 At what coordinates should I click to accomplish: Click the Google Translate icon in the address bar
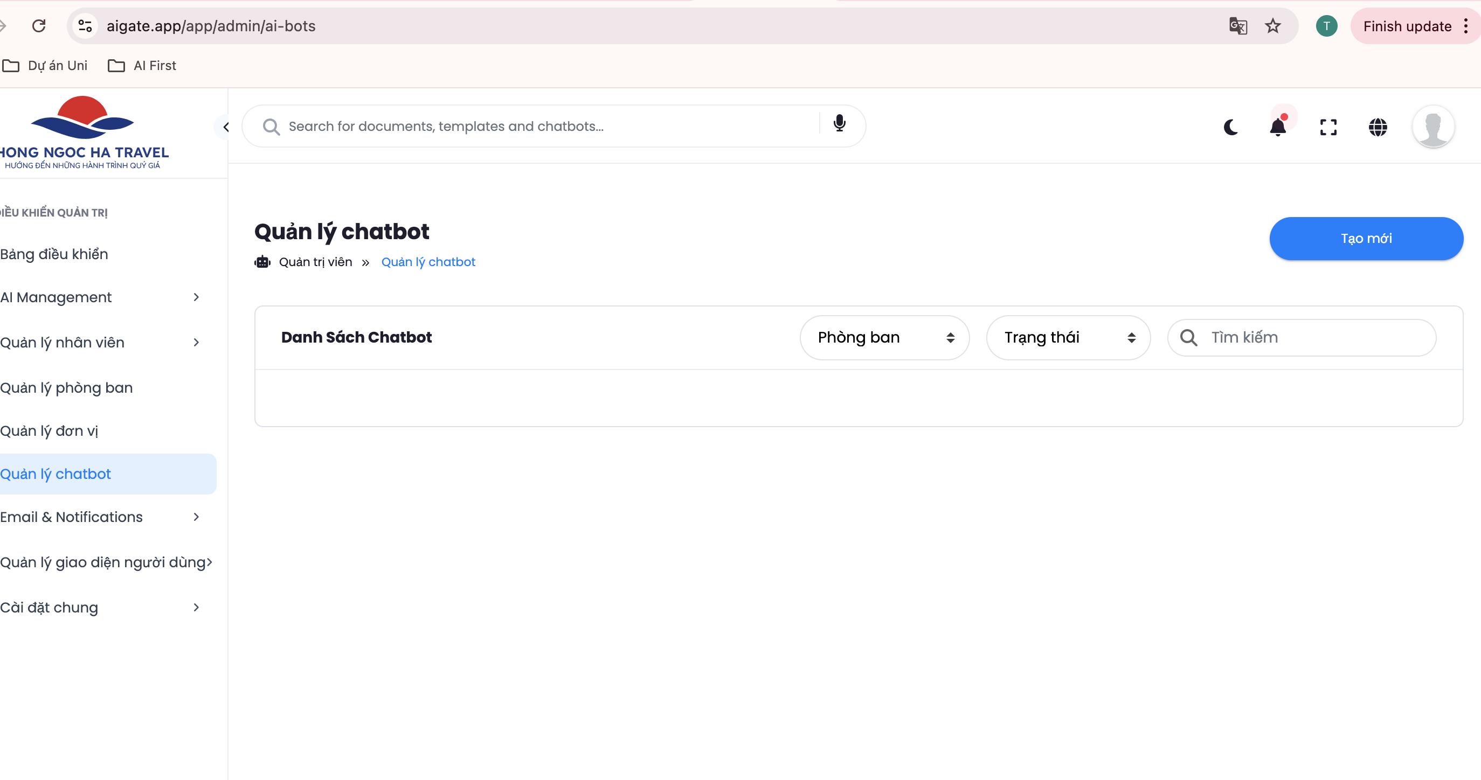[x=1238, y=26]
